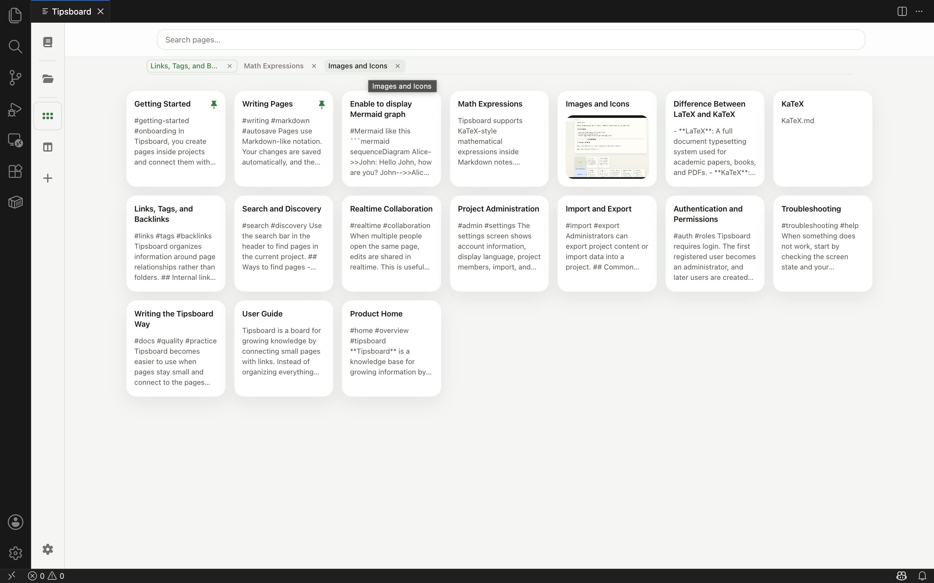934x583 pixels.
Task: Focus the Search pages input field
Action: click(x=511, y=40)
